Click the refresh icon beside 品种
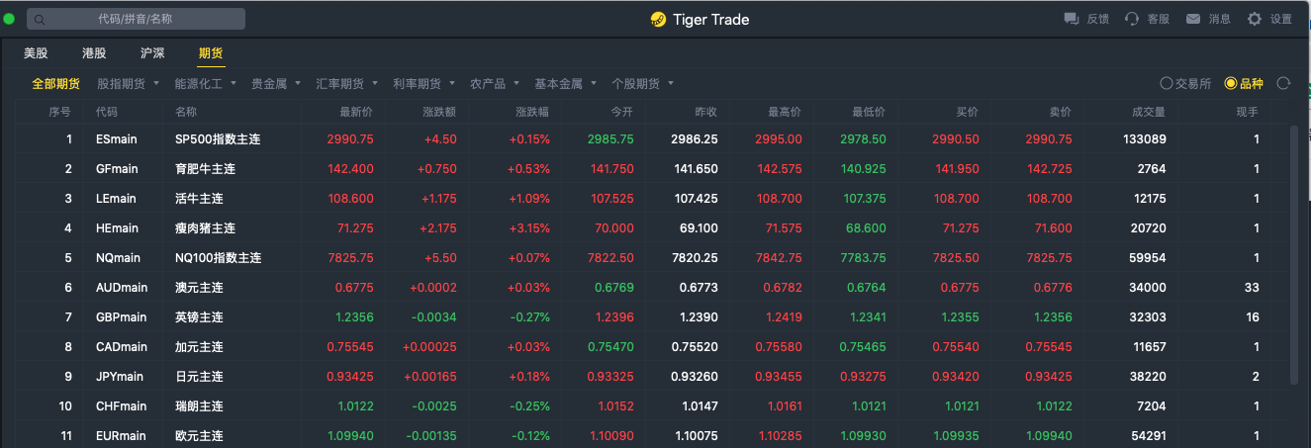Image resolution: width=1311 pixels, height=448 pixels. [x=1283, y=83]
